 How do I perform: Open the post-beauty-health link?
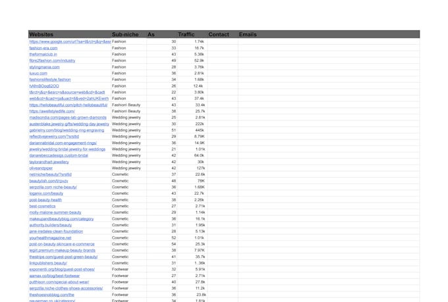(x=45, y=200)
